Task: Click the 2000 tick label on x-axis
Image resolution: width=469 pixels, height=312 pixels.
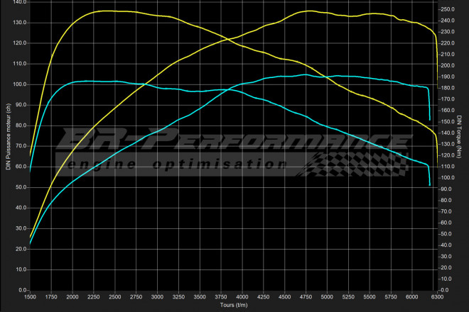Action: pos(72,298)
